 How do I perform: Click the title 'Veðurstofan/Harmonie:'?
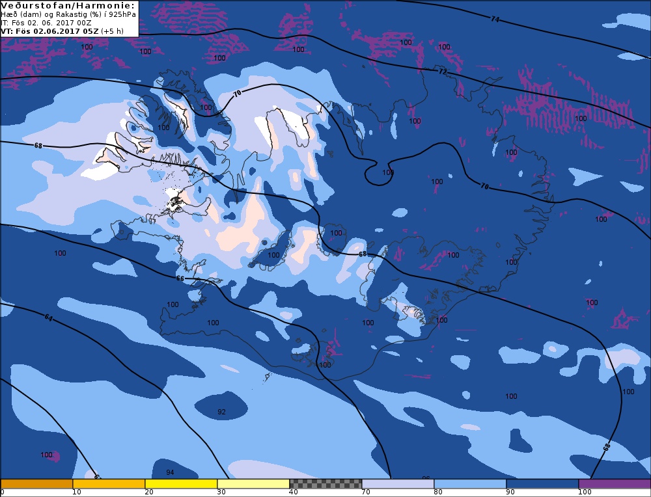[x=68, y=6]
